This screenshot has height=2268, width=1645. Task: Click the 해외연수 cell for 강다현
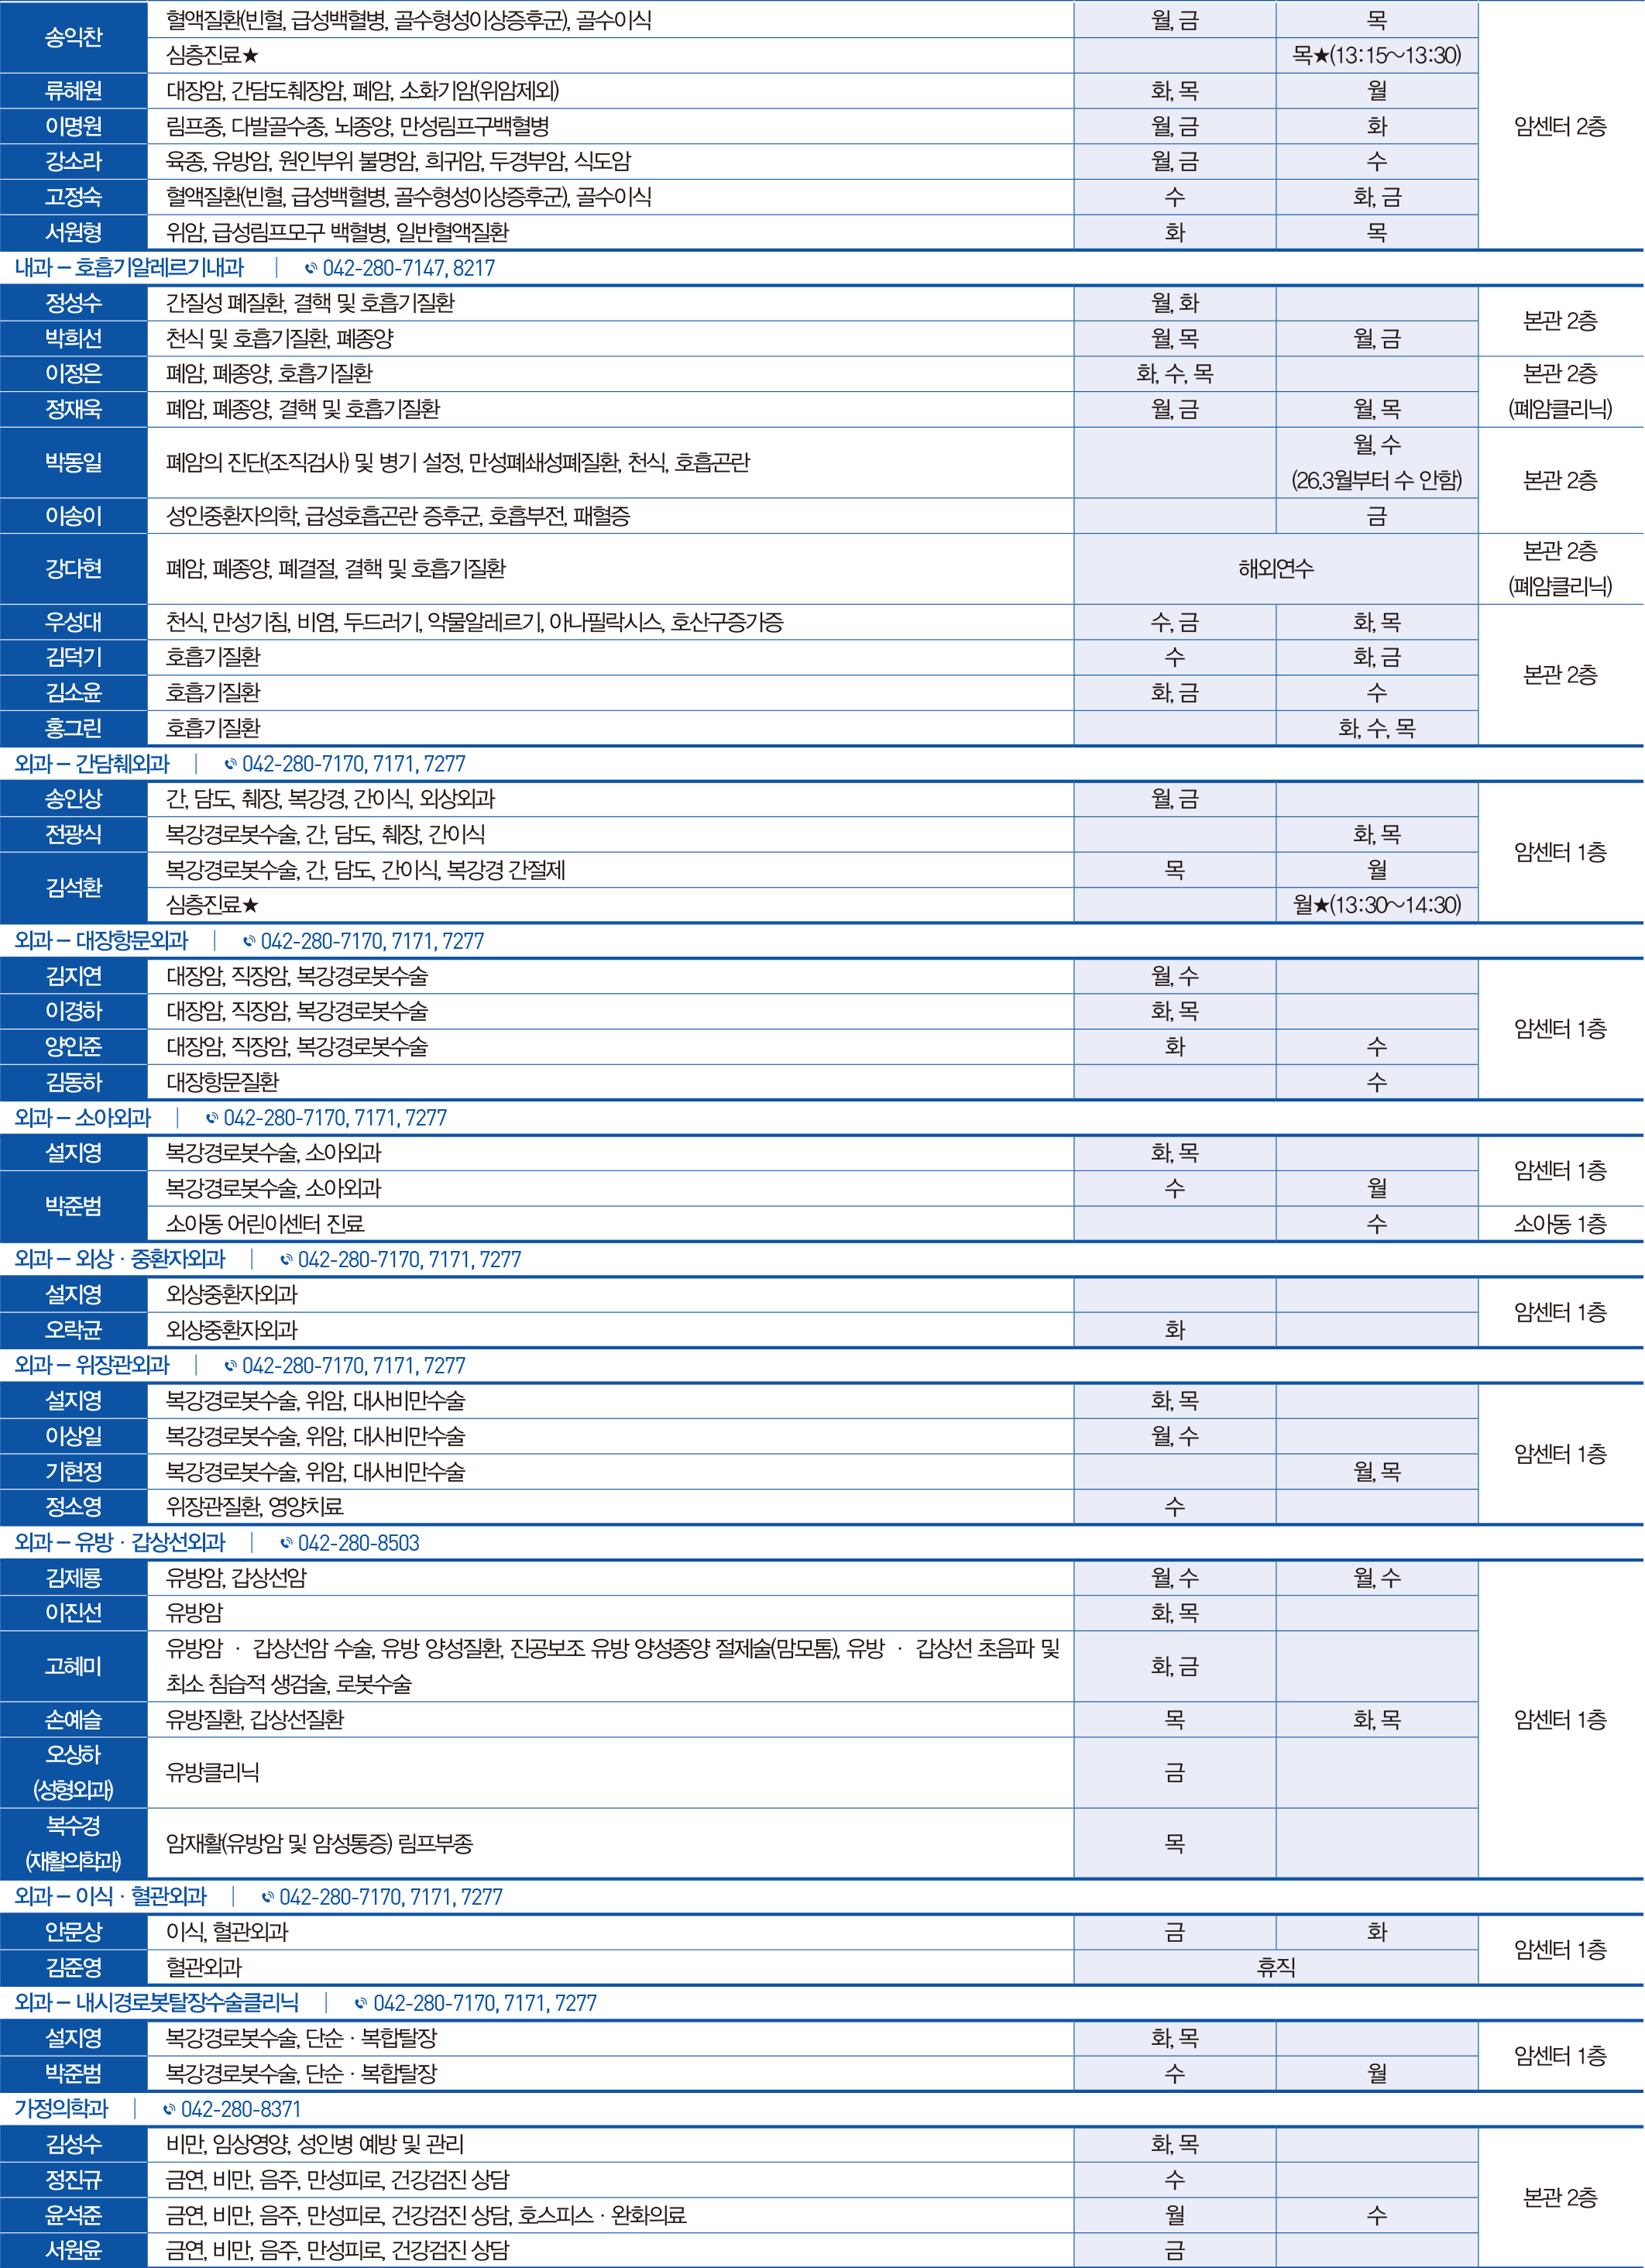point(1275,569)
